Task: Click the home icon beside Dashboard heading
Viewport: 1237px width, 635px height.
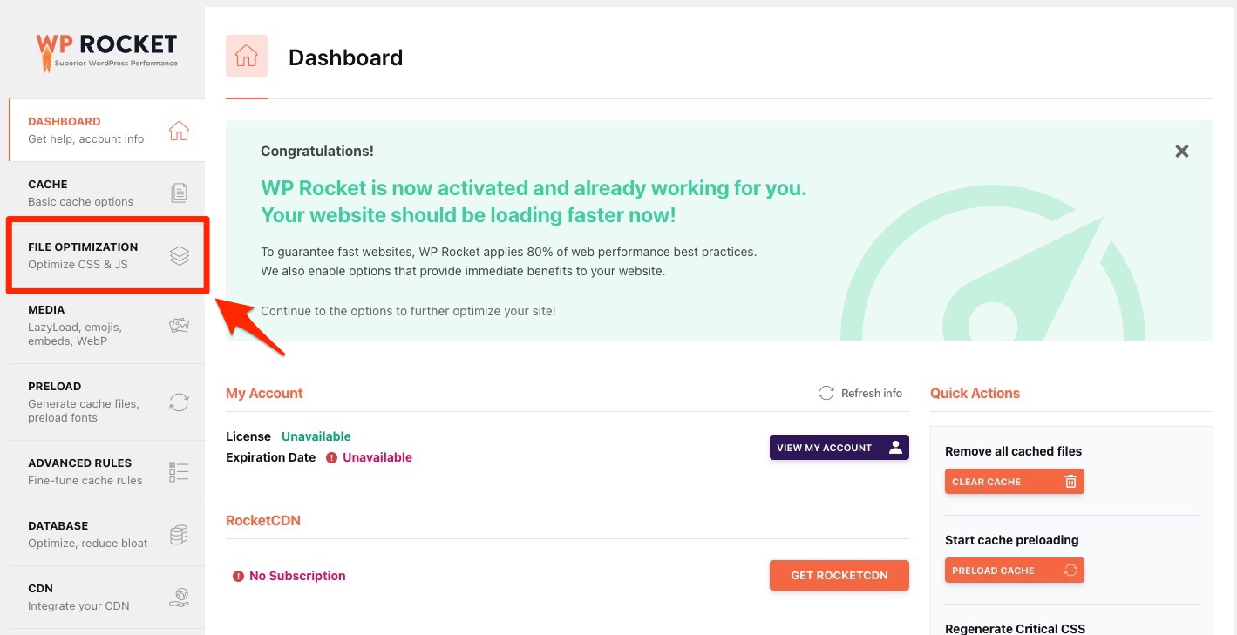Action: pyautogui.click(x=247, y=57)
